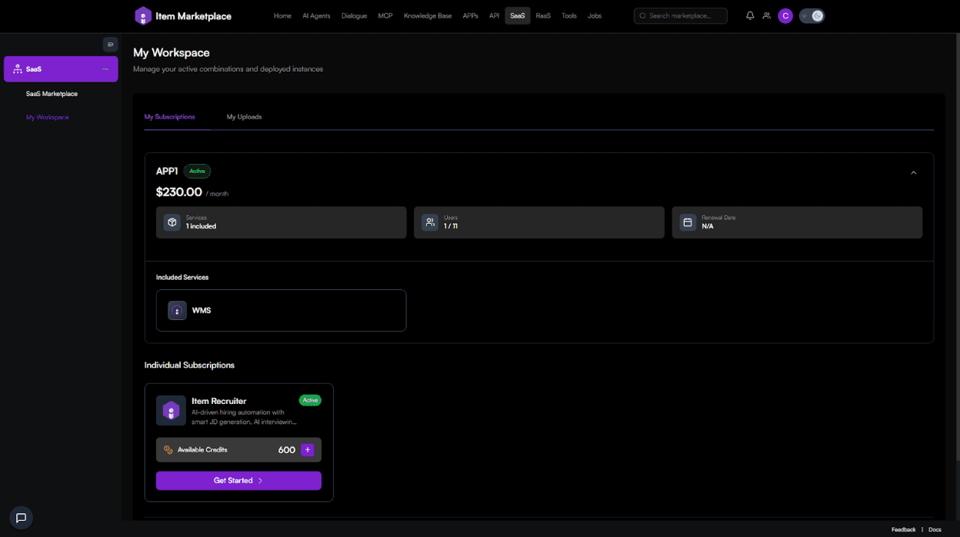
Task: Add credits with the purple plus button
Action: [308, 450]
